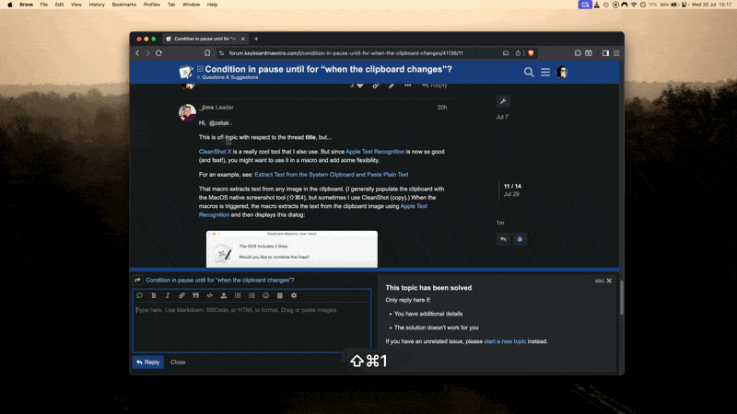The image size is (737, 414).
Task: Click the 20h post timestamp
Action: [442, 108]
